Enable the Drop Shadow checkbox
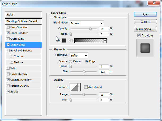162x121 pixels. (8, 27)
